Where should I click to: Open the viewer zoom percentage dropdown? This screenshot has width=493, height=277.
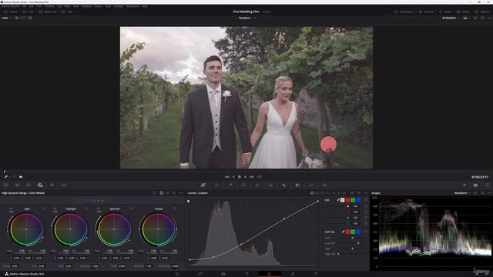tap(6, 18)
